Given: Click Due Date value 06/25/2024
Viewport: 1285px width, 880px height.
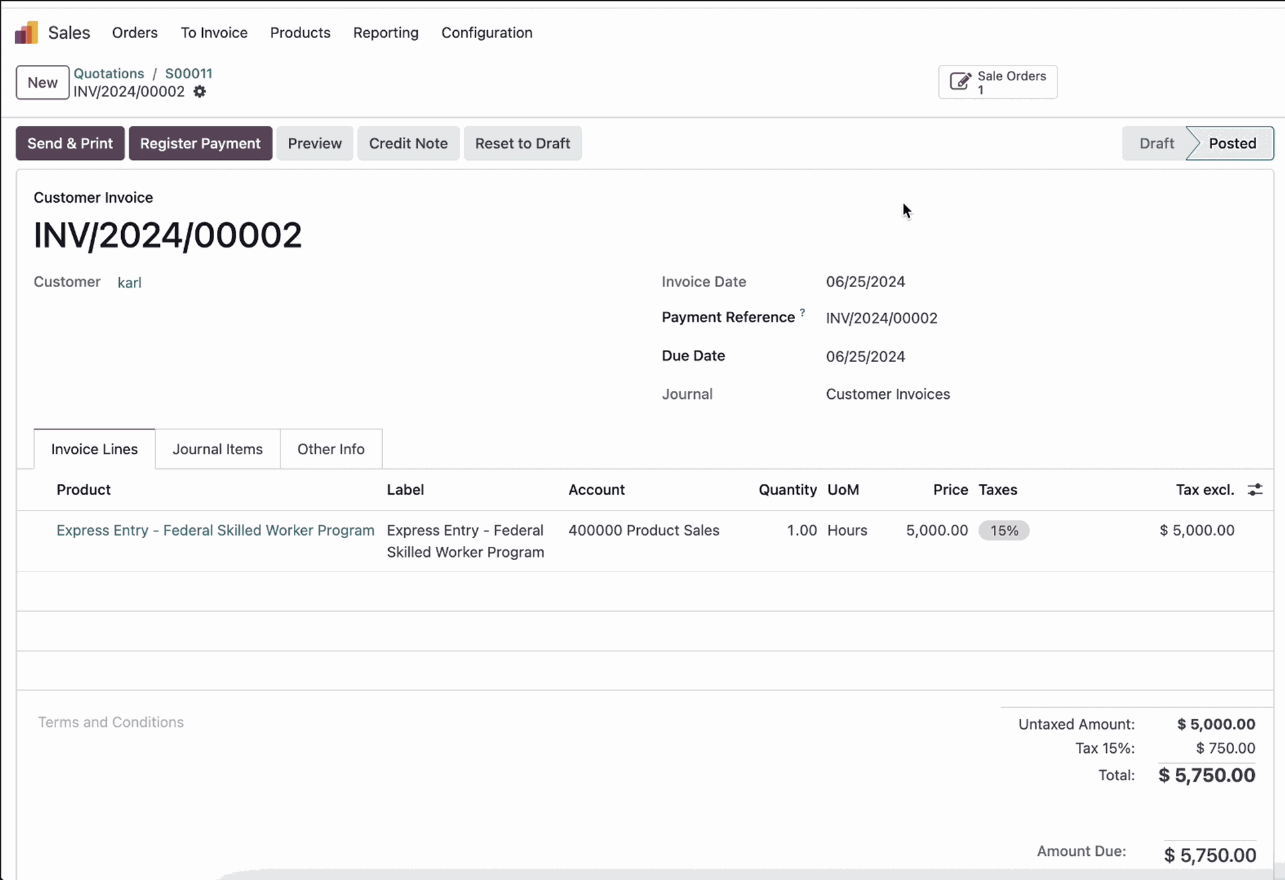Looking at the screenshot, I should (865, 357).
